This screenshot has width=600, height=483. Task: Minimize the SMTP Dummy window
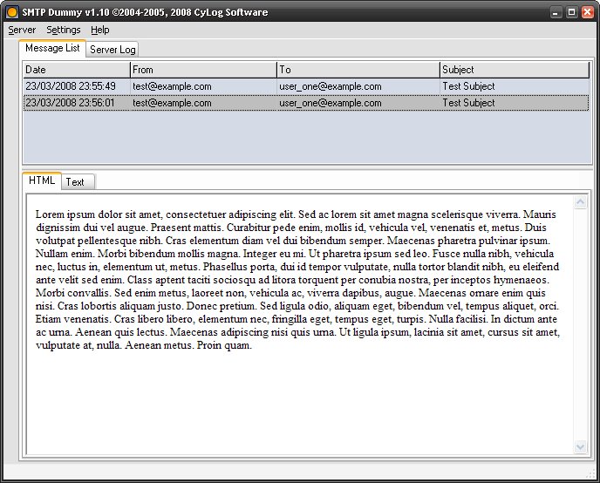pos(556,12)
